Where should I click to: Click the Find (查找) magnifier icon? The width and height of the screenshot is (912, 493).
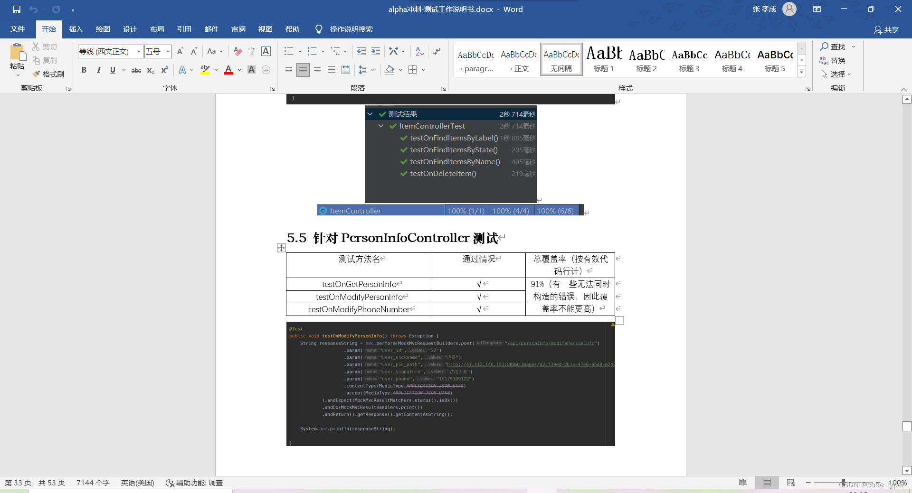(x=824, y=47)
